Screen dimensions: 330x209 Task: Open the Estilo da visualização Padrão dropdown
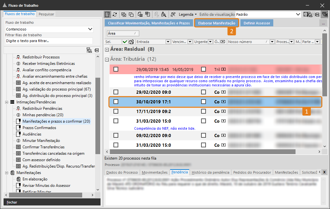(268, 14)
